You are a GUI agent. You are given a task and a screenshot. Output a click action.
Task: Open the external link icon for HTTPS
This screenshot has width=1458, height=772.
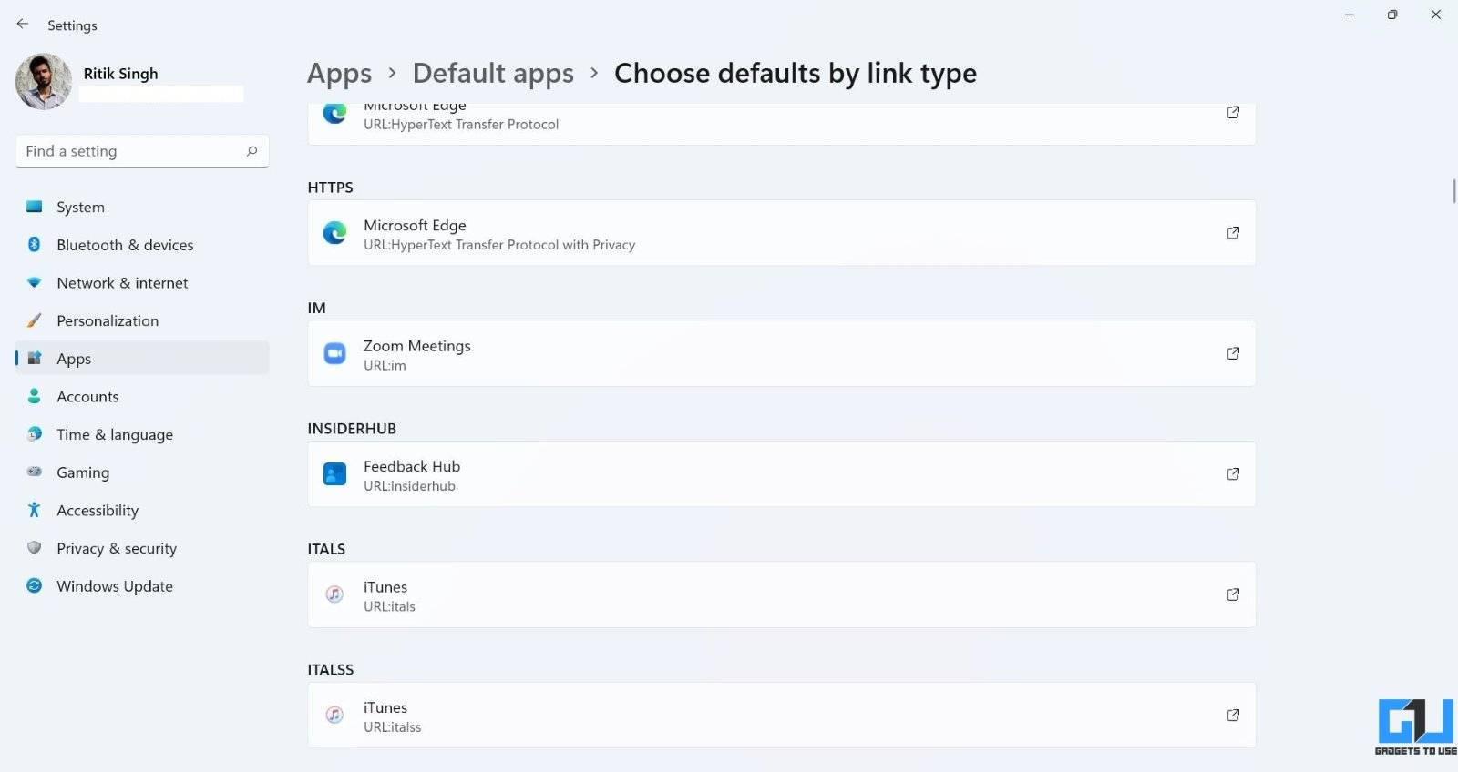coord(1233,233)
